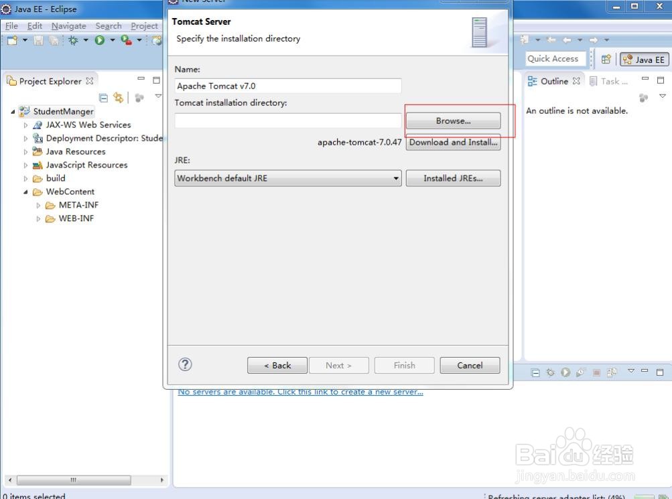Click the Save All toolbar icon
Image resolution: width=672 pixels, height=499 pixels.
pos(54,40)
